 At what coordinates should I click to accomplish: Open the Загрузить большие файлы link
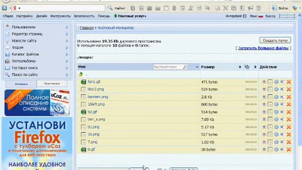point(263,48)
